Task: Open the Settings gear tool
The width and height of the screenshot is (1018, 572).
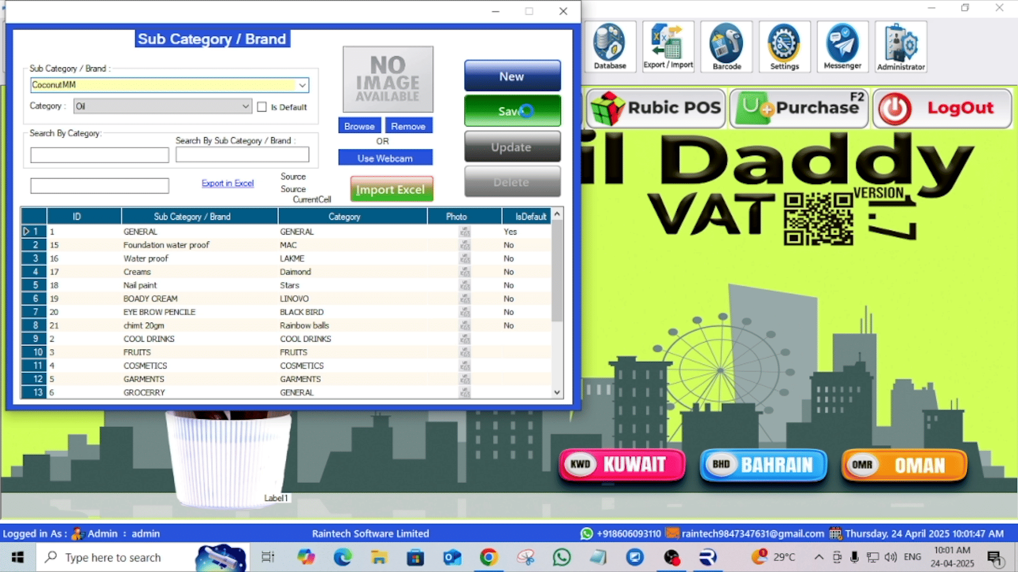Action: click(x=784, y=47)
